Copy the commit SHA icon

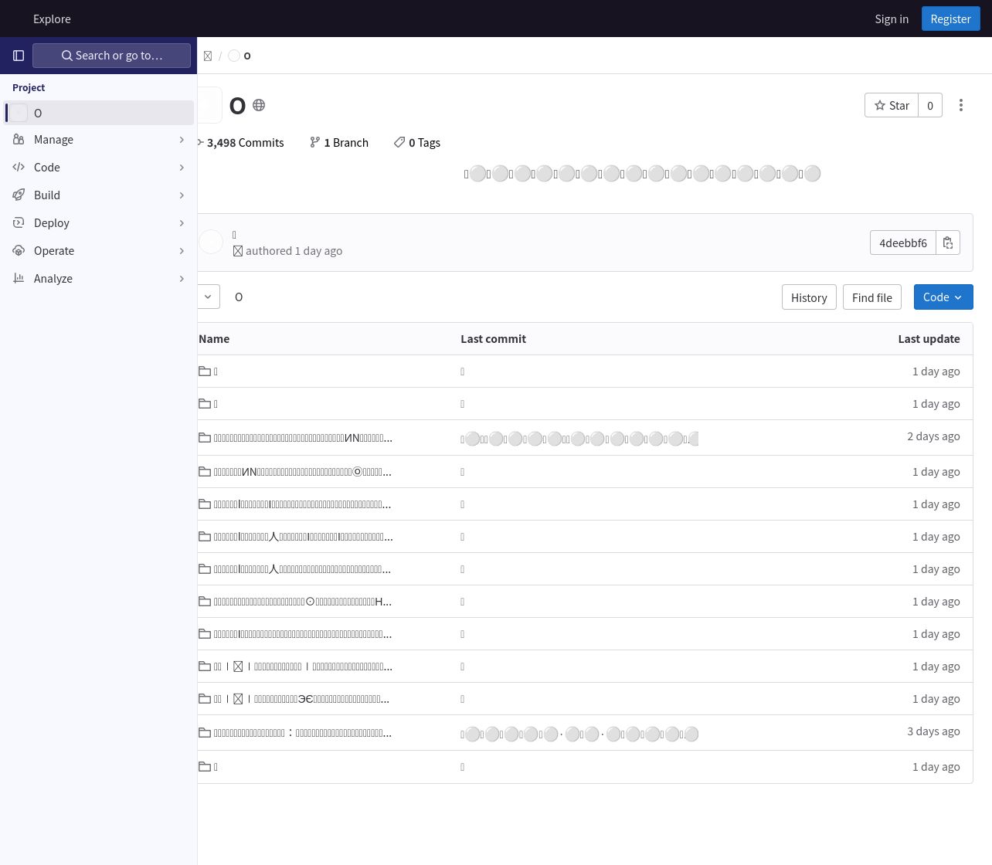click(948, 243)
